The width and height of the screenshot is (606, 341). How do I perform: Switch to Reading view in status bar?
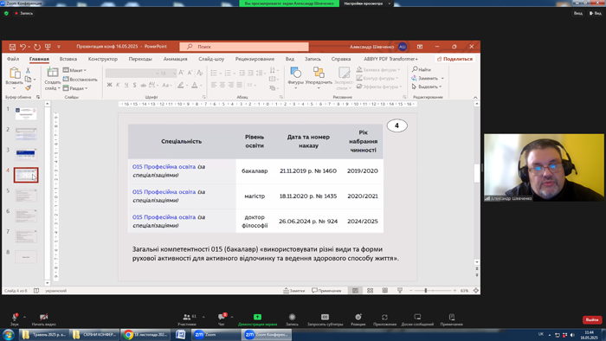coord(385,291)
